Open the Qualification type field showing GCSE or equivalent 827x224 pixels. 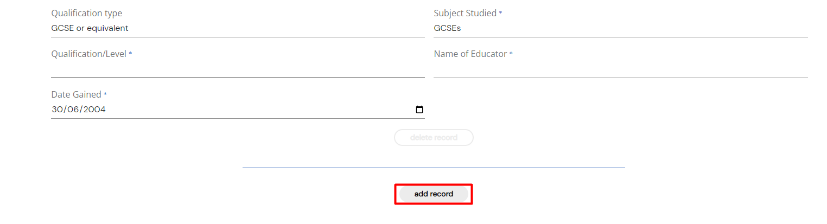238,28
